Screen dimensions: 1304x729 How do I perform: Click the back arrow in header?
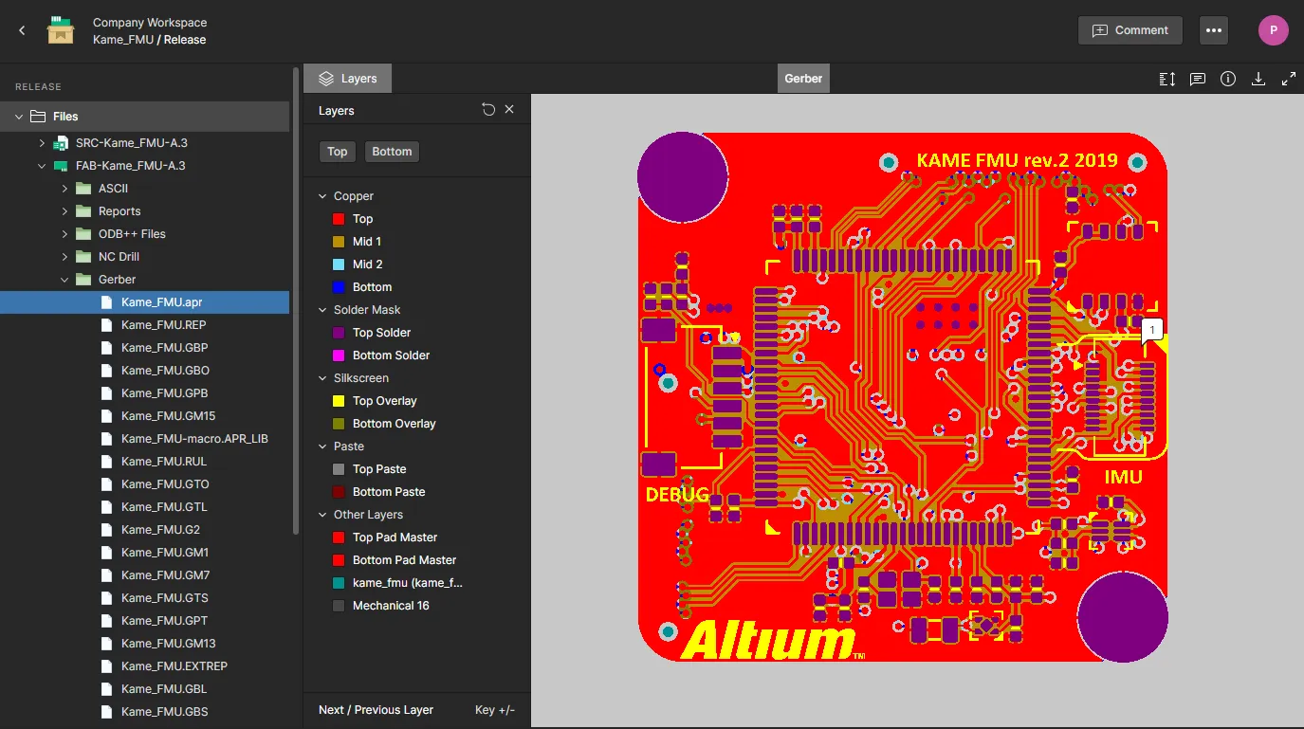[23, 30]
